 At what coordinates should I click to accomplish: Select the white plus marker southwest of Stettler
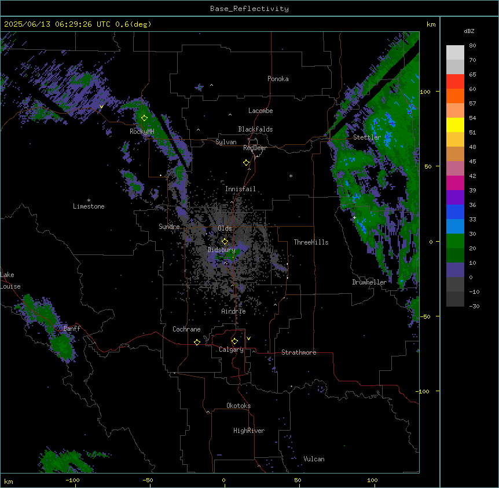[354, 217]
